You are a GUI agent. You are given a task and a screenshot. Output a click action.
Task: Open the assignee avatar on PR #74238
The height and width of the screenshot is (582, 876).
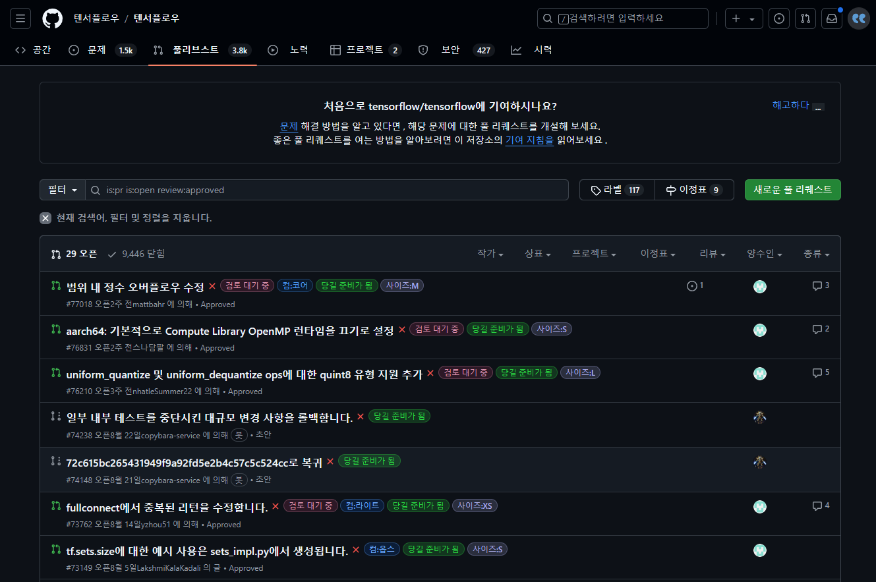760,417
